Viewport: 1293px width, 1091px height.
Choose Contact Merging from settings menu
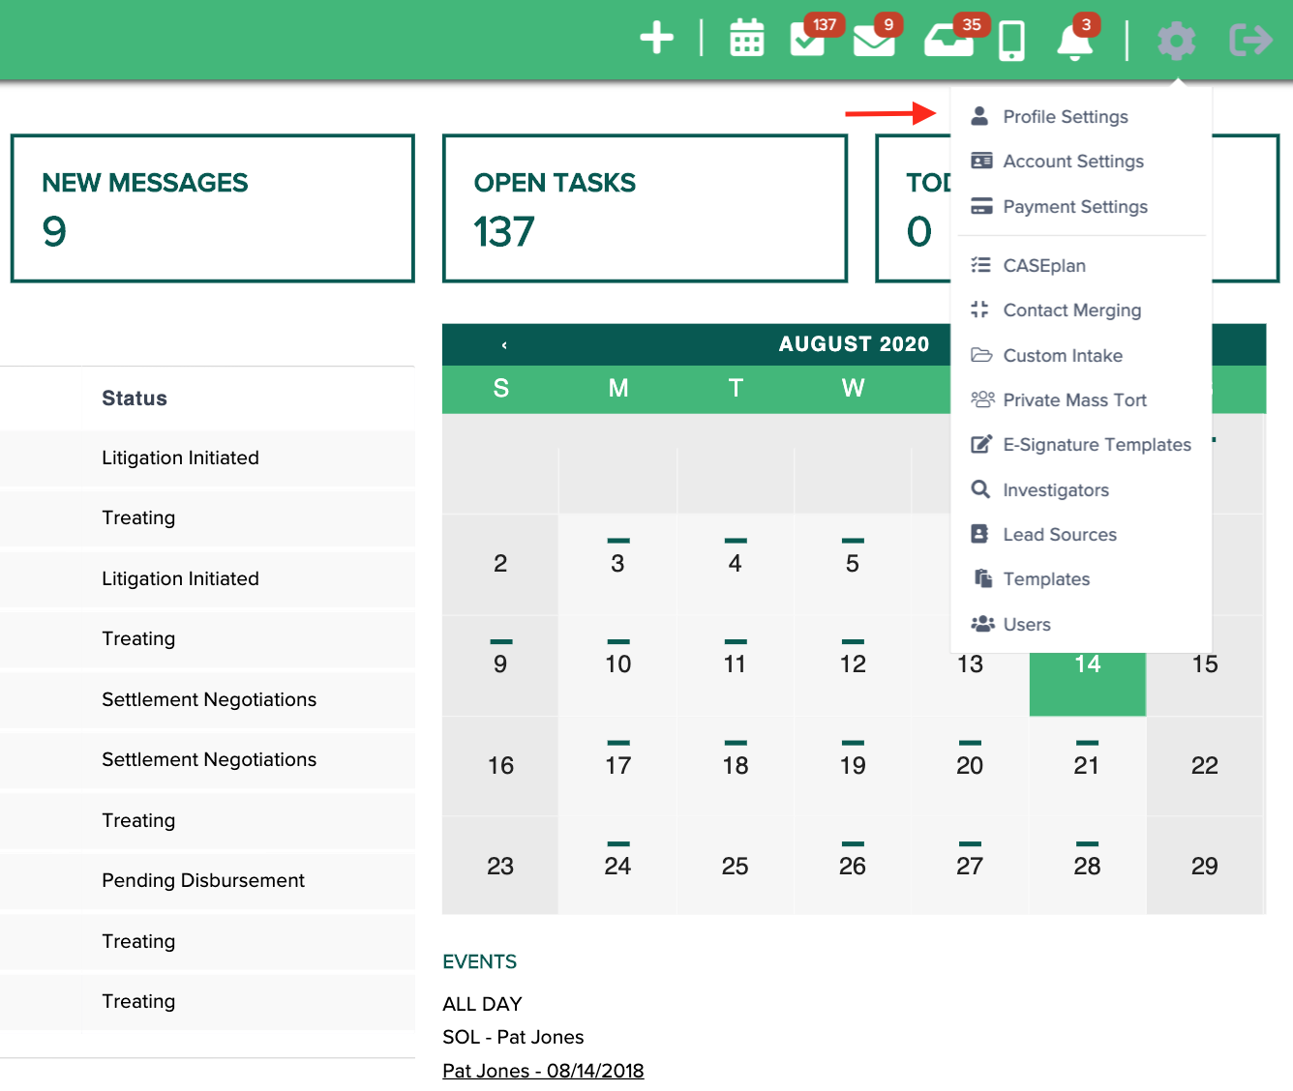(1072, 310)
